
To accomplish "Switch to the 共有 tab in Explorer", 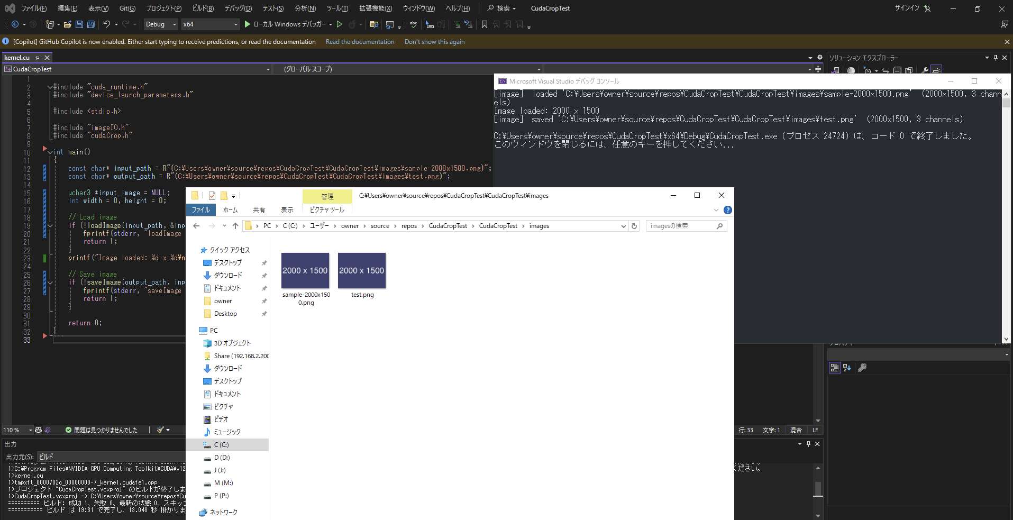I will [x=259, y=210].
